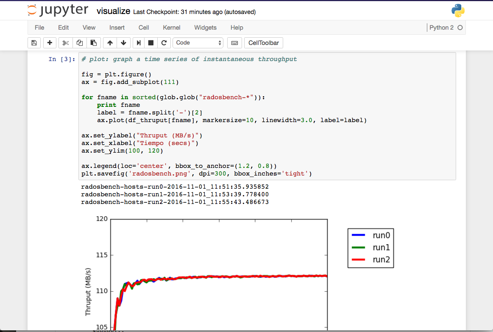Click code line 'label = fname.split'
The width and height of the screenshot is (493, 332).
click(150, 112)
